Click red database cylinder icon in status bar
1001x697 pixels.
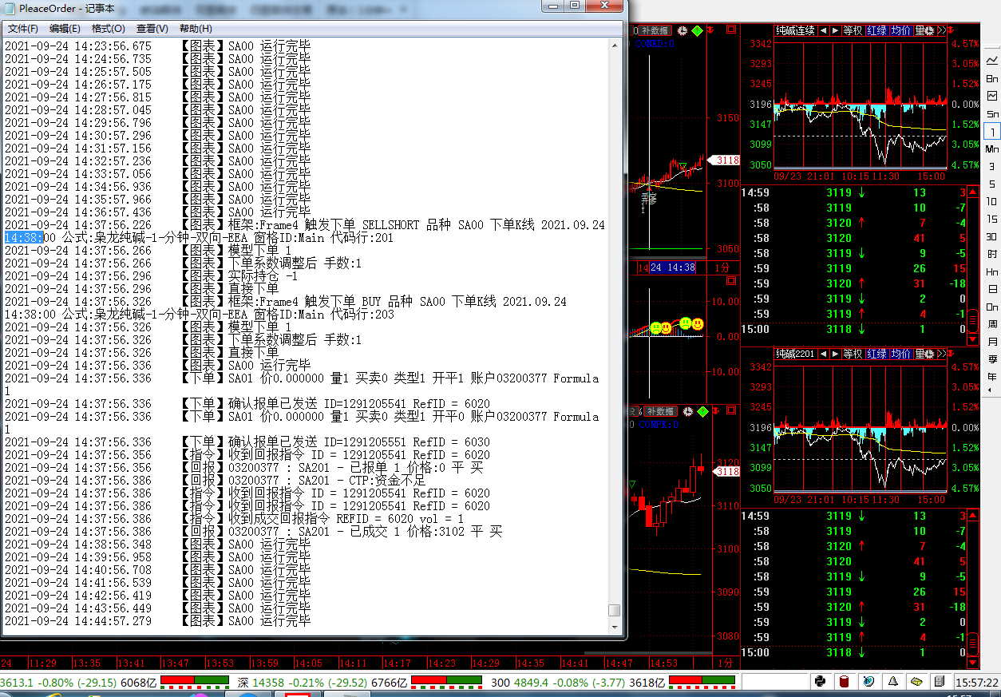coord(844,682)
